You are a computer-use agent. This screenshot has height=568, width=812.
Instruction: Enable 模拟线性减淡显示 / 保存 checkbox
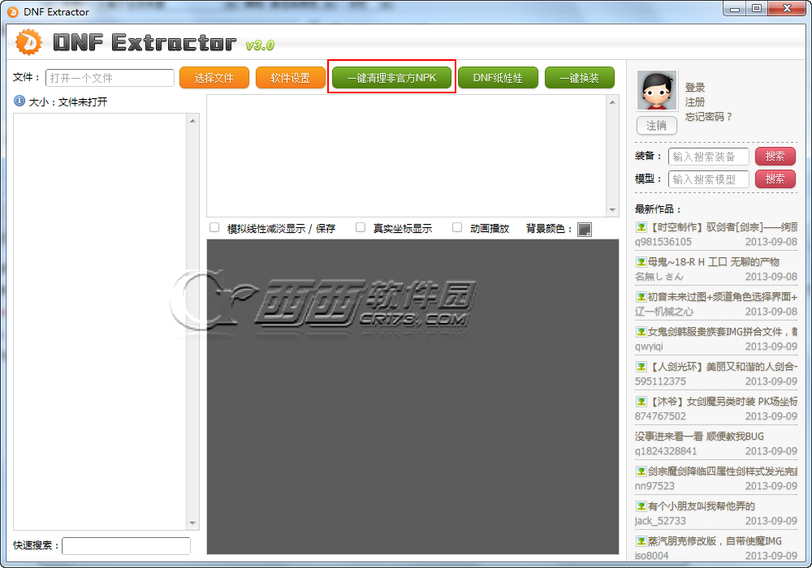[x=214, y=228]
